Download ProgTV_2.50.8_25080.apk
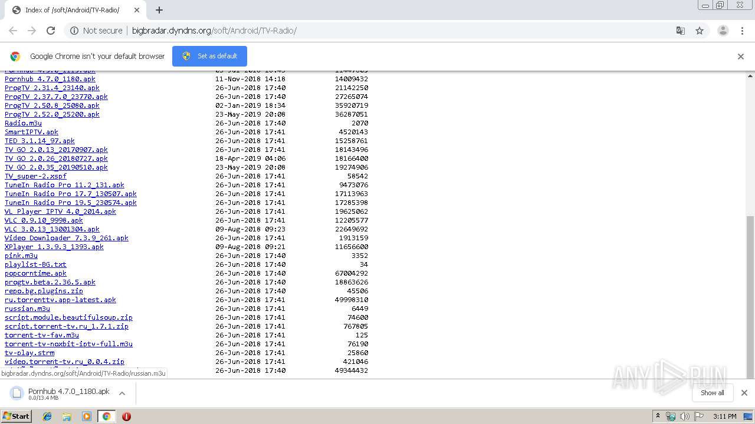This screenshot has width=755, height=424. click(x=52, y=105)
